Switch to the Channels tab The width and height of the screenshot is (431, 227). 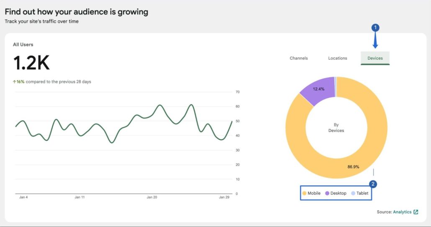pyautogui.click(x=298, y=58)
